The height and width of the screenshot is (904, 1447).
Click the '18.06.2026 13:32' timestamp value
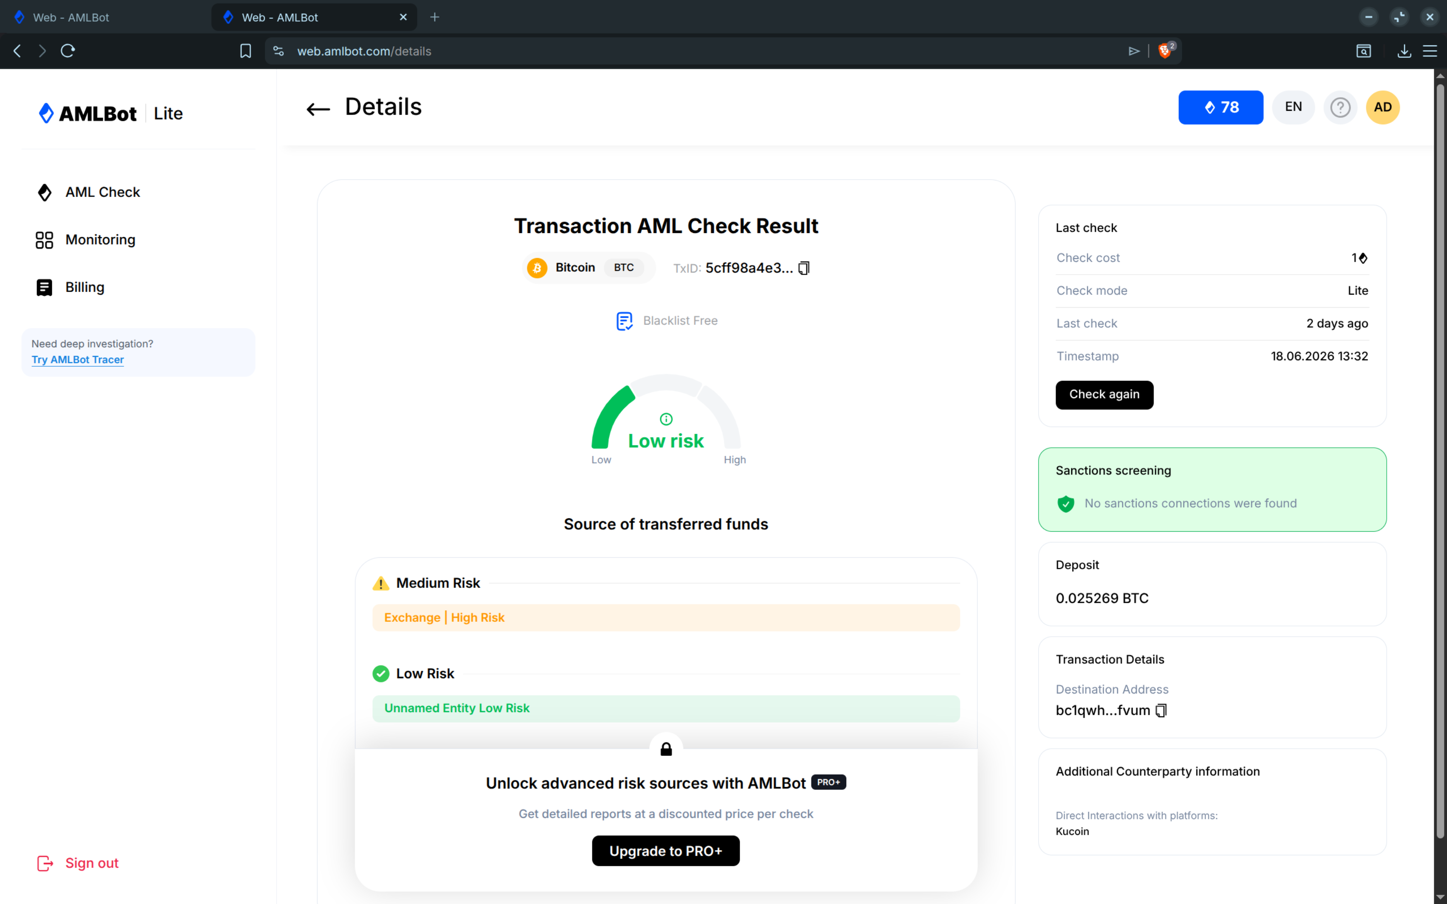(x=1319, y=357)
